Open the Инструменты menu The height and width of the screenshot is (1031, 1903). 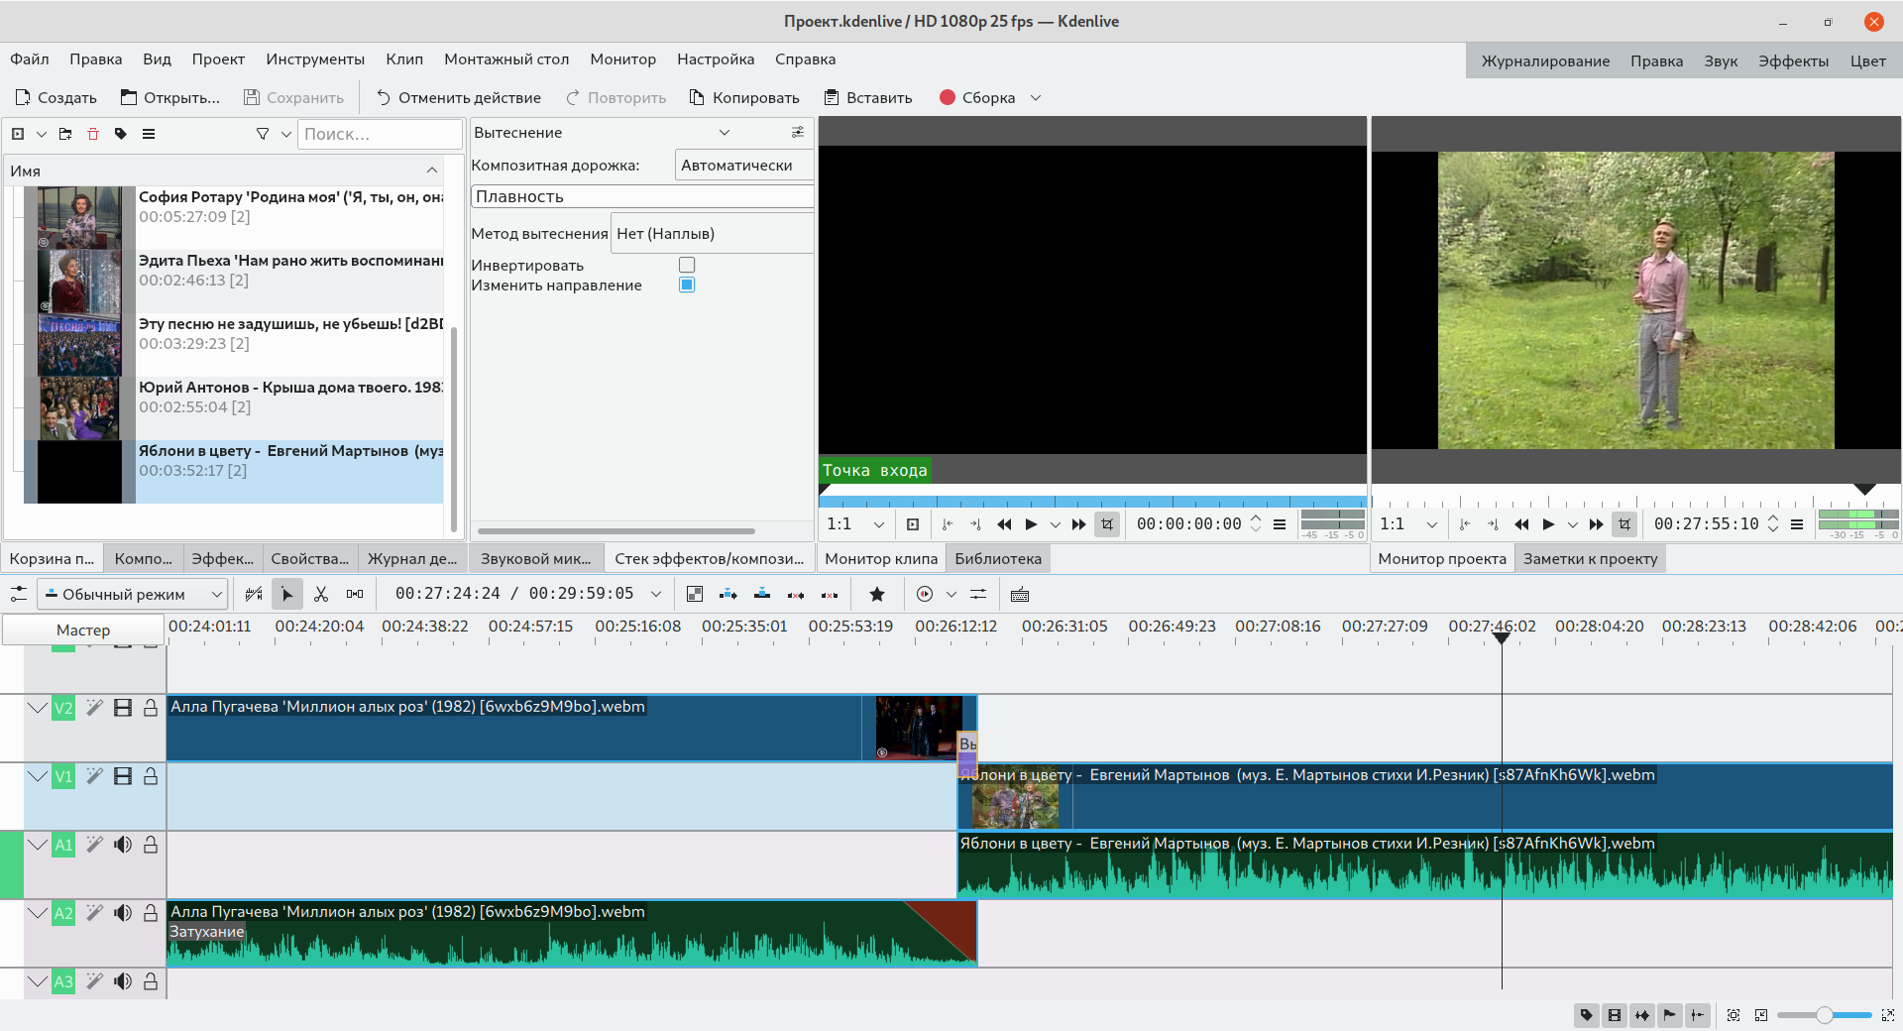pos(315,59)
